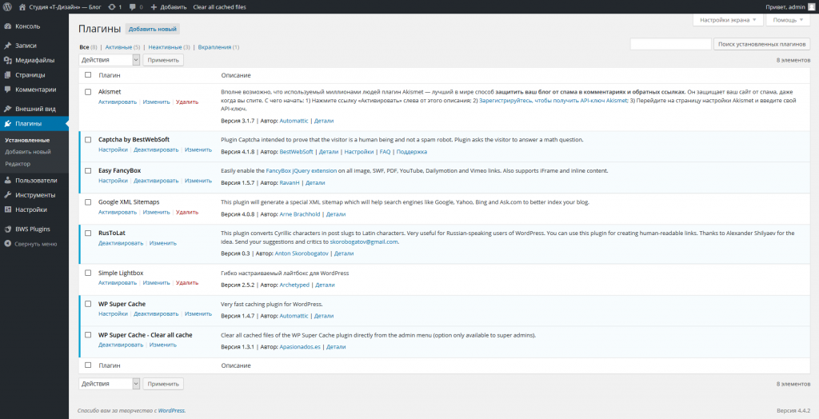Click the top Применить button
This screenshot has width=819, height=419.
pyautogui.click(x=163, y=60)
